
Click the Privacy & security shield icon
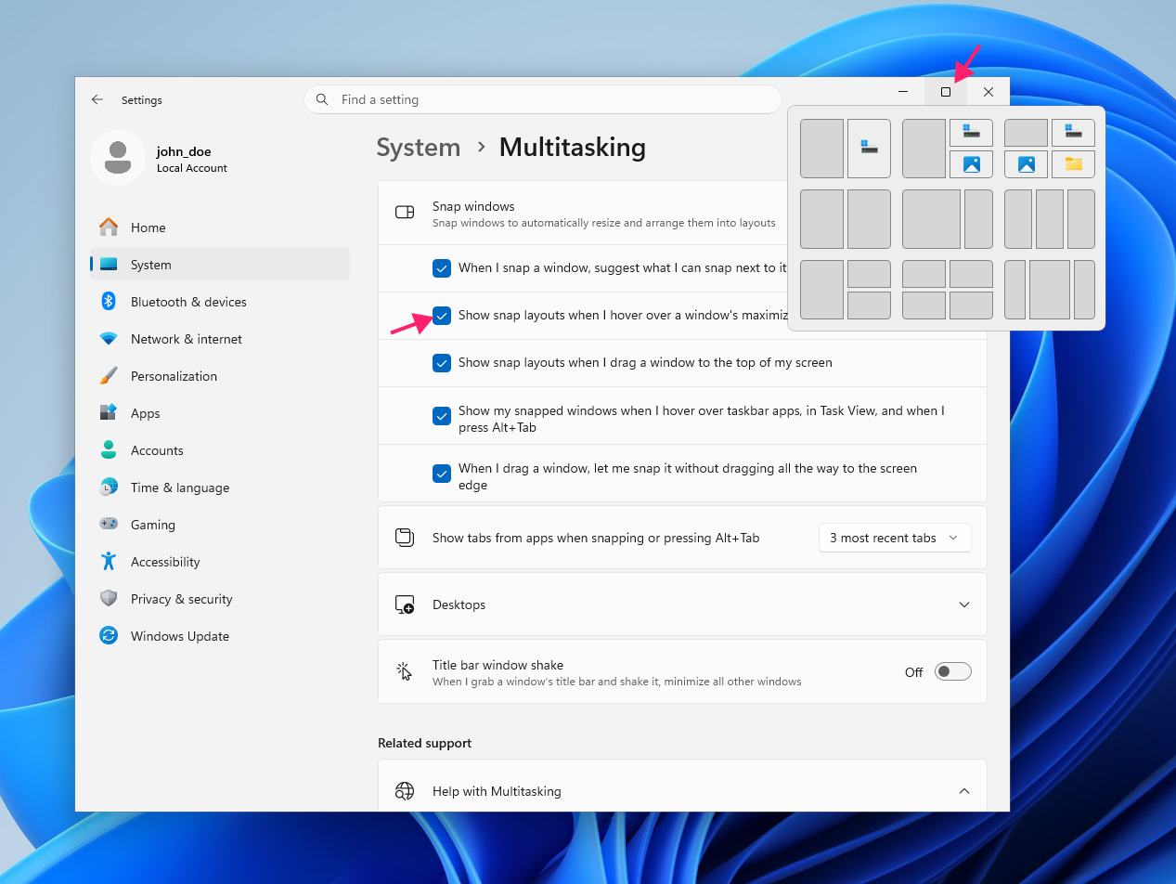point(109,599)
